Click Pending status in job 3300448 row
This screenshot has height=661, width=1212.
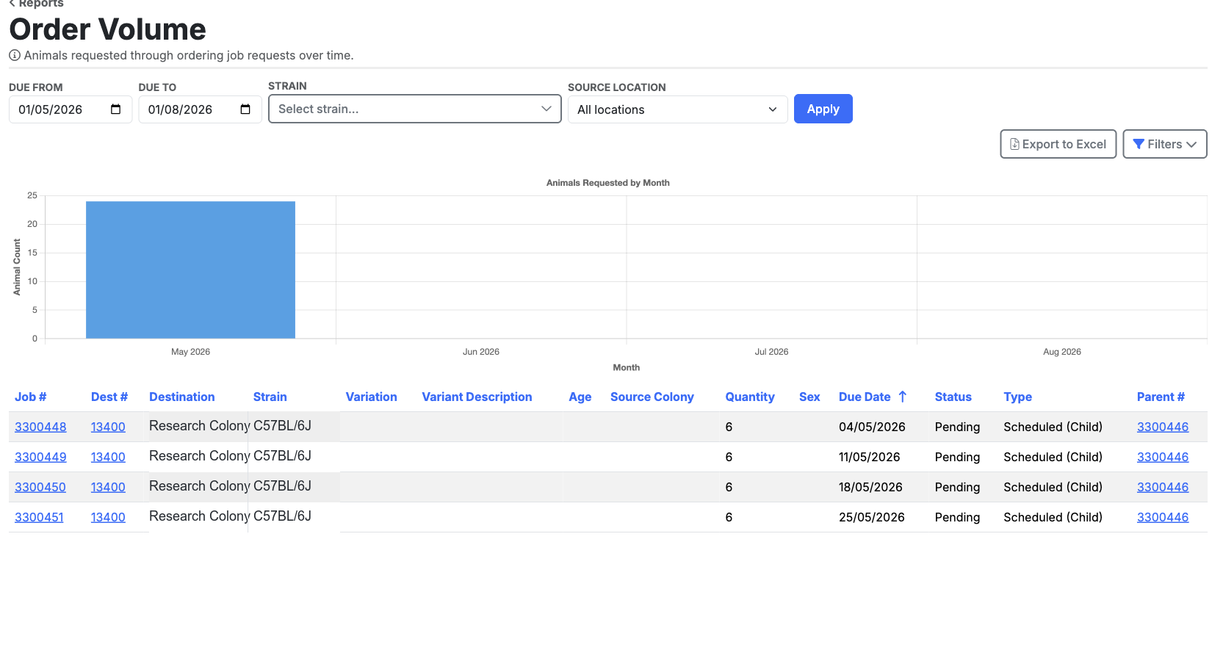(957, 427)
